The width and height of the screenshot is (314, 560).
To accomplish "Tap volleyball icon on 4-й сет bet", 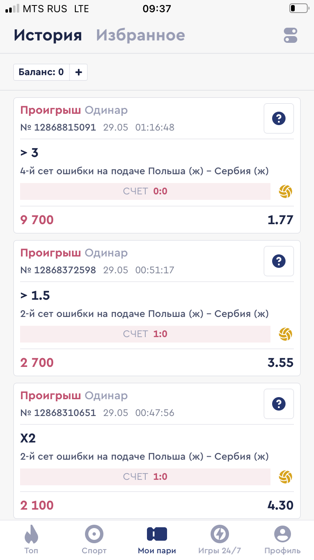I will [286, 192].
